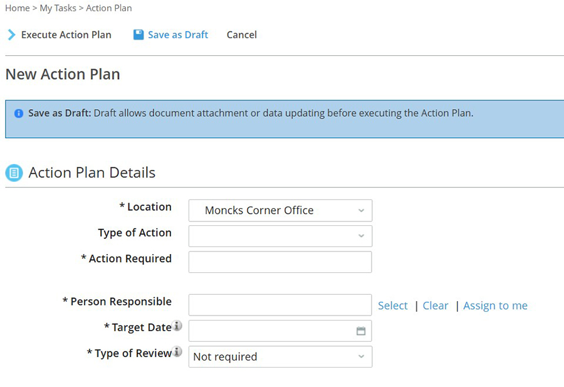The image size is (564, 387).
Task: Click into the Person Responsible input field
Action: 280,305
